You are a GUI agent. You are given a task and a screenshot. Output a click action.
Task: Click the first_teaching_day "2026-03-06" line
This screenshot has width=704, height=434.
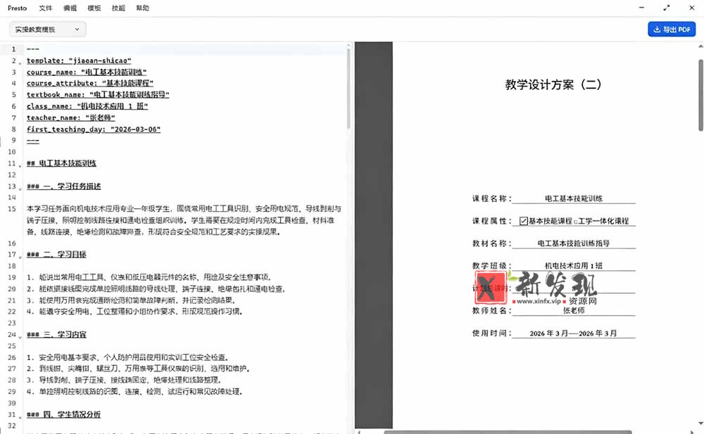[x=94, y=129]
